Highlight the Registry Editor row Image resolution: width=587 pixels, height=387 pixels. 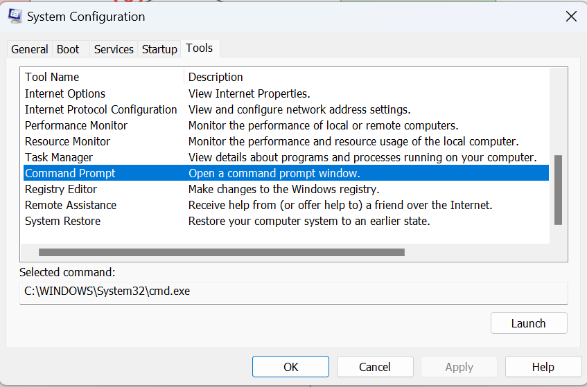click(x=61, y=189)
